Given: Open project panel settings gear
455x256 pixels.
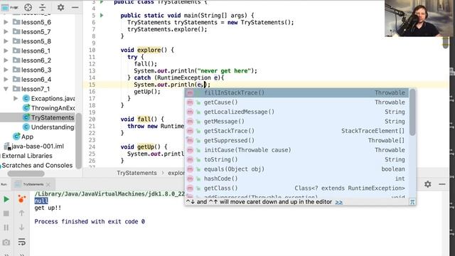Looking at the screenshot, I should [60, 7].
